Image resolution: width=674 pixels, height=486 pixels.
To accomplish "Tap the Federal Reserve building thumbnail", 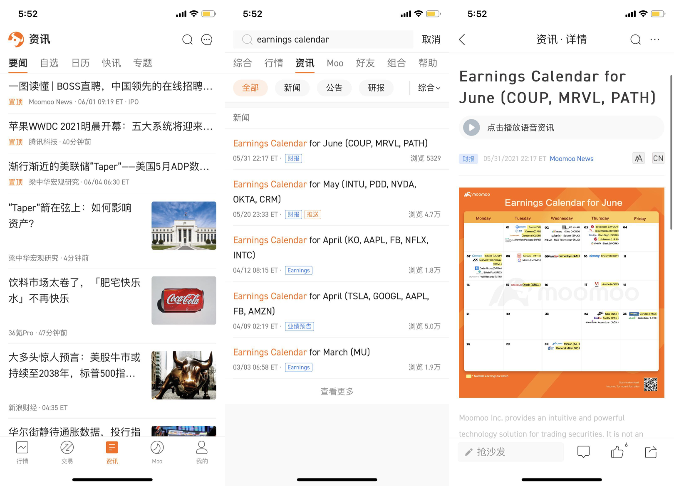I will (x=184, y=226).
